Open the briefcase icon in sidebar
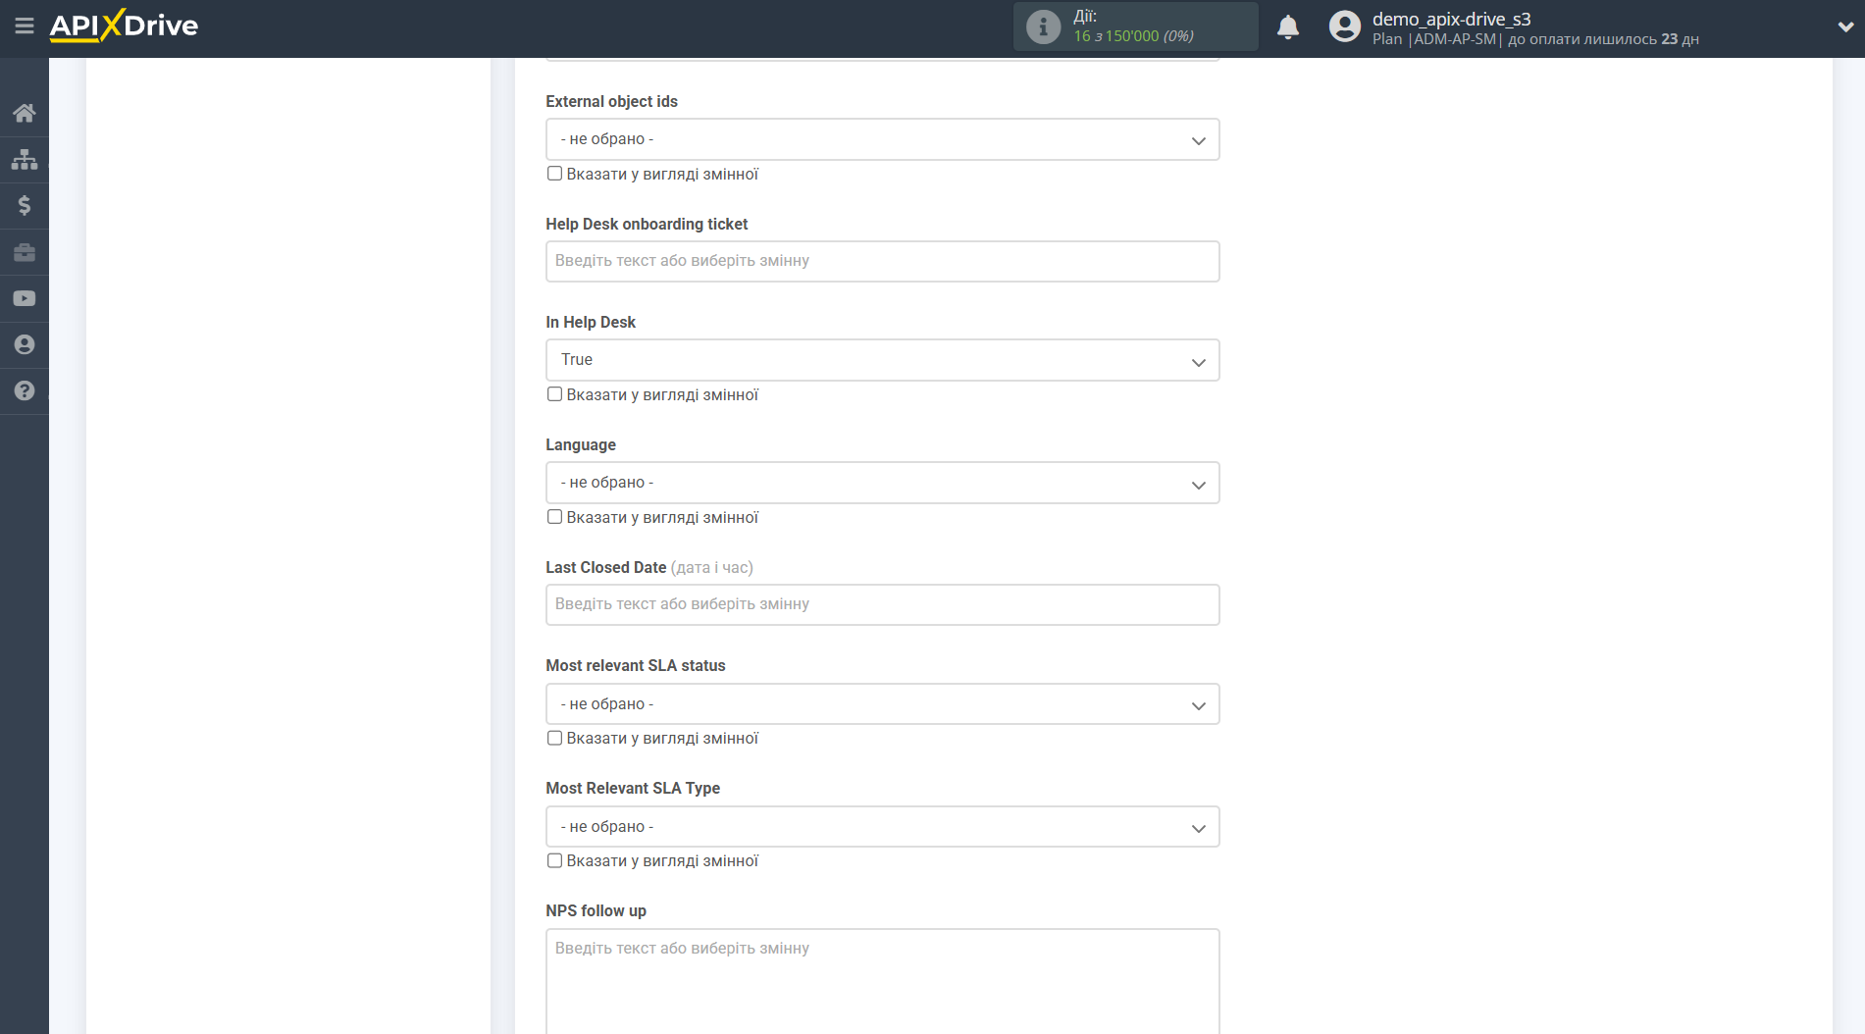 [25, 252]
